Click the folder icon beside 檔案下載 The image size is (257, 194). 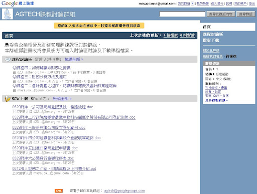(x=8, y=99)
